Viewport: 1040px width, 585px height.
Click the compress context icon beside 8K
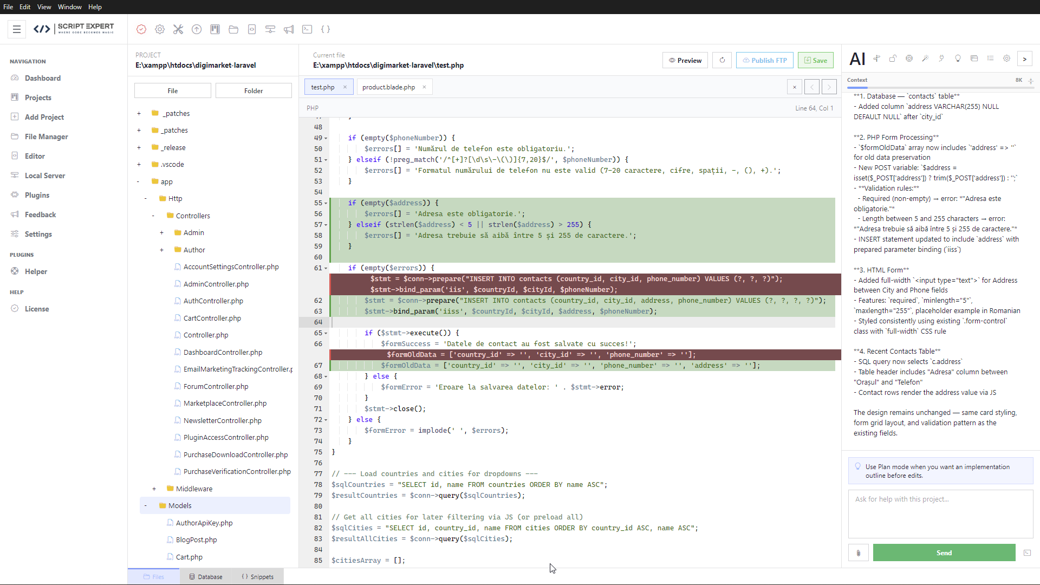(x=1030, y=81)
